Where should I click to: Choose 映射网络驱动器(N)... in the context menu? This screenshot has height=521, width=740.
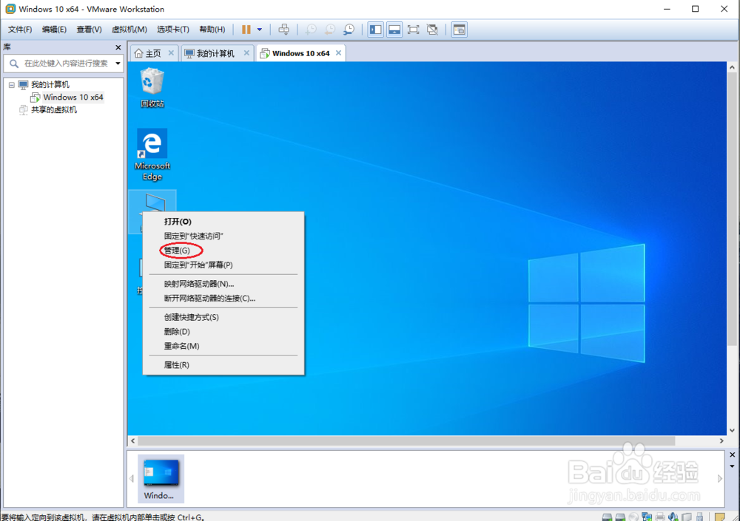pyautogui.click(x=198, y=284)
